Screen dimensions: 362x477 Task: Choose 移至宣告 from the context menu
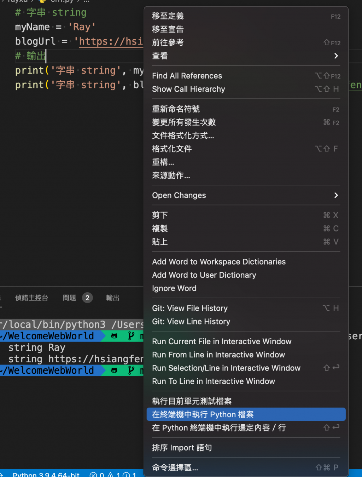coord(246,29)
